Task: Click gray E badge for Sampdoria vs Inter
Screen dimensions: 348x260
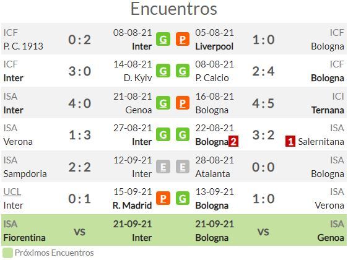Action: tap(163, 167)
